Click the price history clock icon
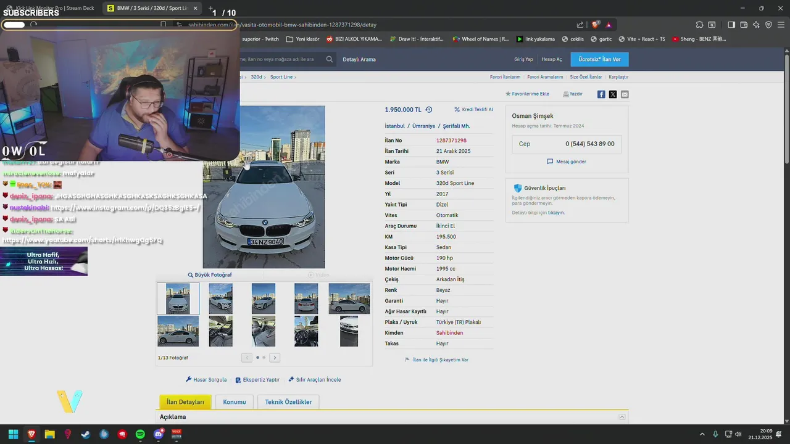Image resolution: width=790 pixels, height=444 pixels. click(x=429, y=110)
